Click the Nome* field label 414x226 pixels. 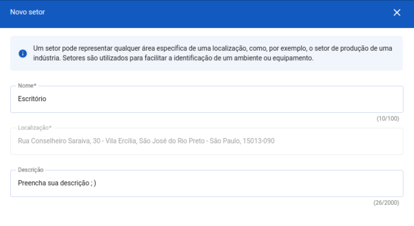click(27, 86)
